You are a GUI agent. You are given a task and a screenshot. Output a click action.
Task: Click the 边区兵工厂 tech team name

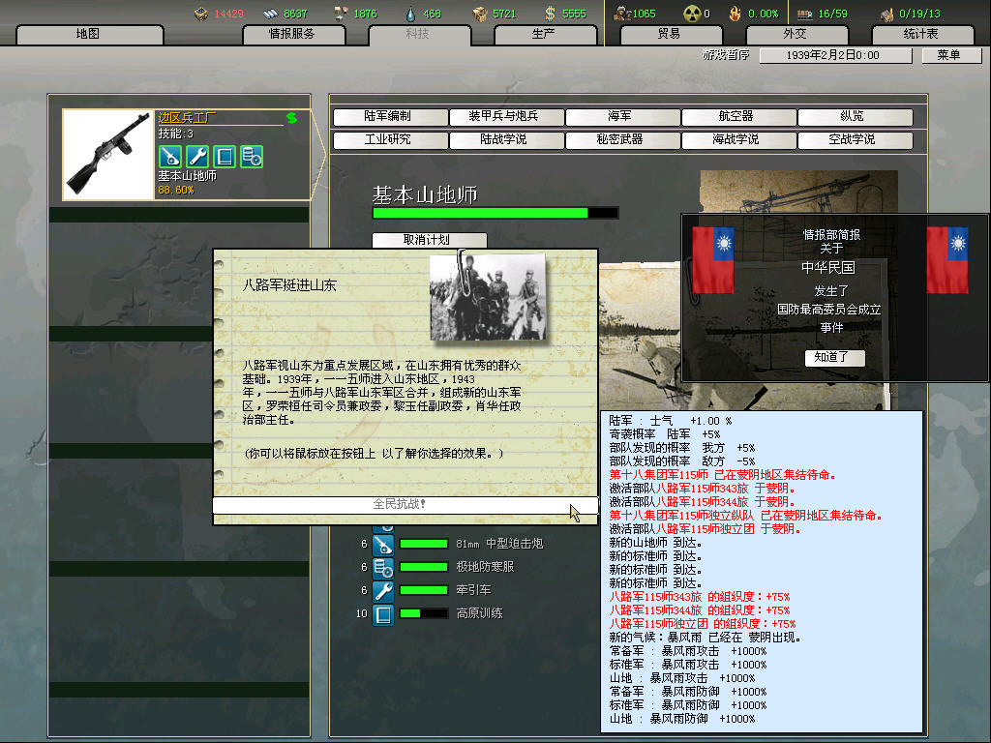[187, 118]
